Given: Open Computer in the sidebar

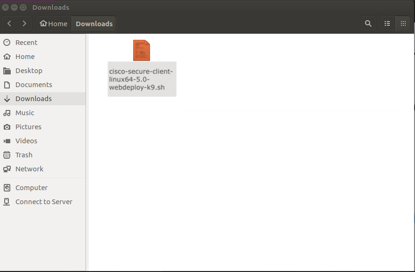Looking at the screenshot, I should pyautogui.click(x=43, y=188).
